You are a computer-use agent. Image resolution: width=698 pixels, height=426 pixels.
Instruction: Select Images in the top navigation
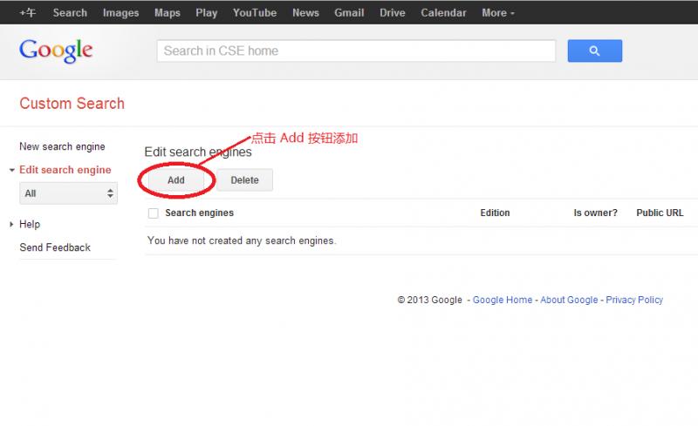point(120,13)
